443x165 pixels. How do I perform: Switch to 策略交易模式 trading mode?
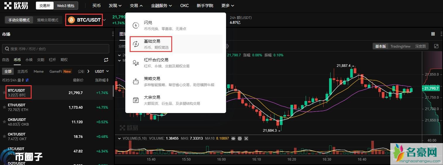tap(48, 20)
